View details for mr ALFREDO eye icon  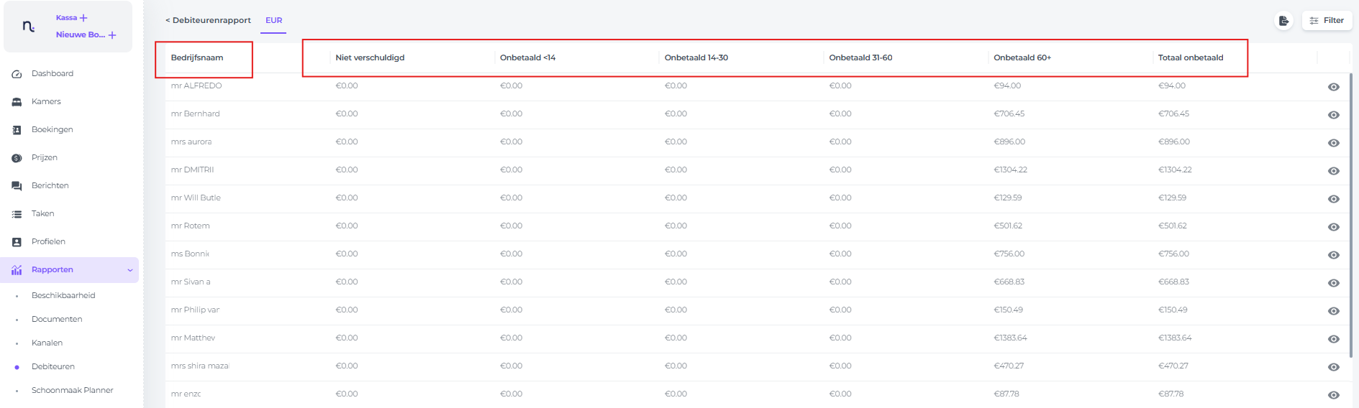coord(1333,87)
